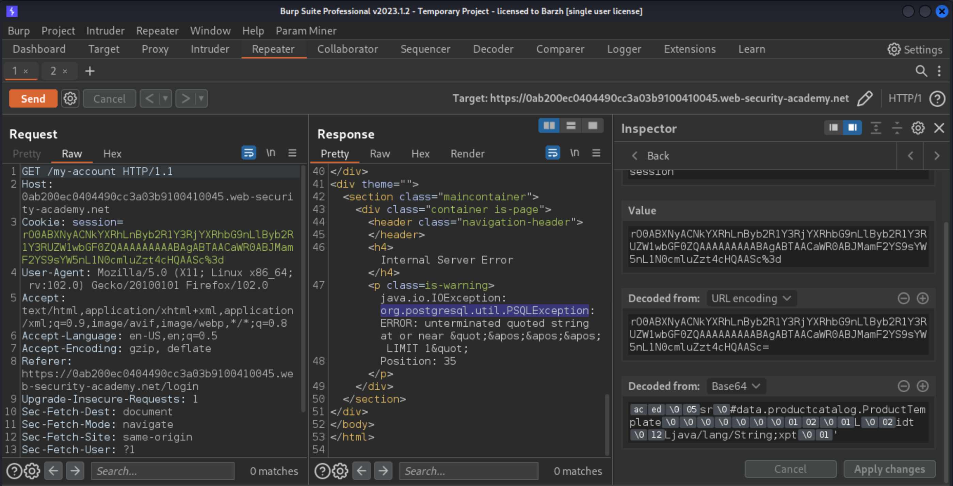
Task: Toggle show non-printable chars in Request
Action: (271, 153)
